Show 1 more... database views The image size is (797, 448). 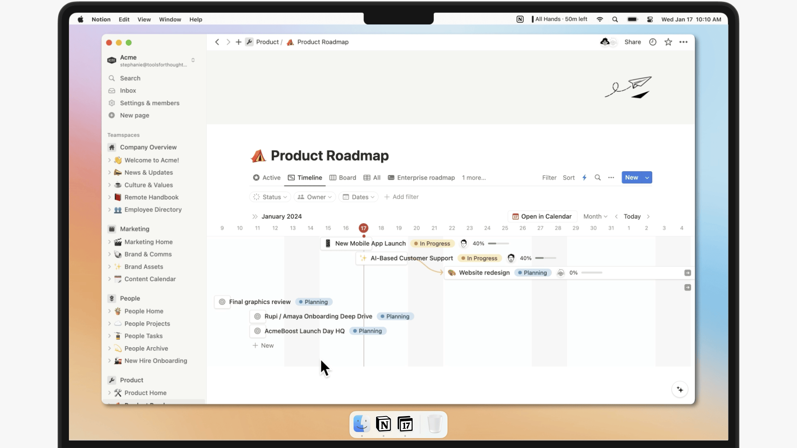474,178
